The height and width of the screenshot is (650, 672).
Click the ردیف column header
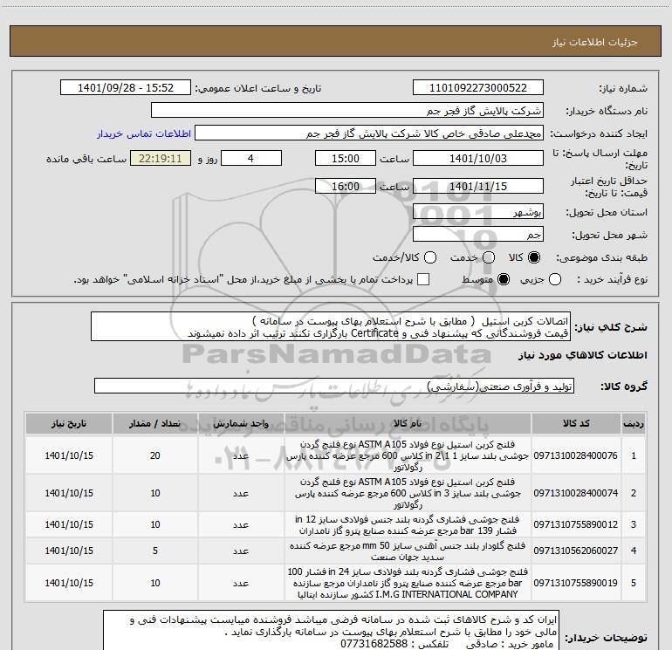pyautogui.click(x=634, y=423)
